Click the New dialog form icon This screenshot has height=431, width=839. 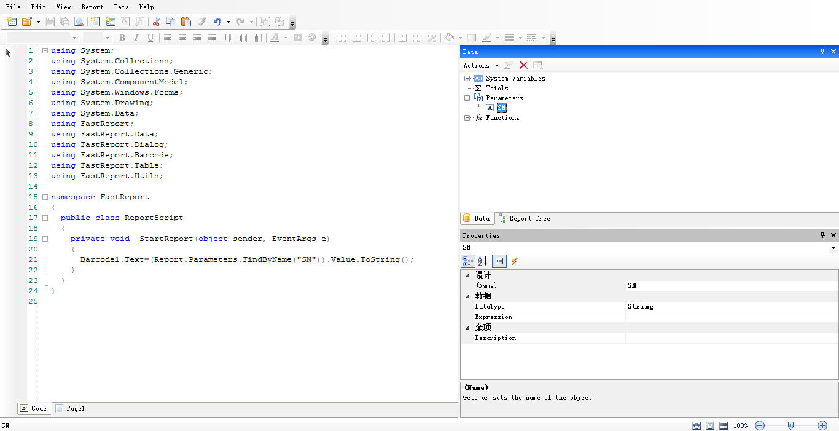point(111,22)
